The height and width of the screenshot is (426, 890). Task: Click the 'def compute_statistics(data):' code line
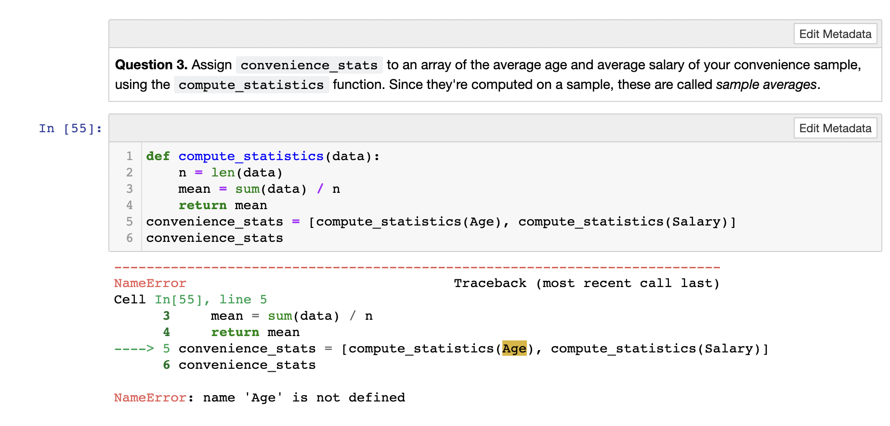pyautogui.click(x=263, y=156)
